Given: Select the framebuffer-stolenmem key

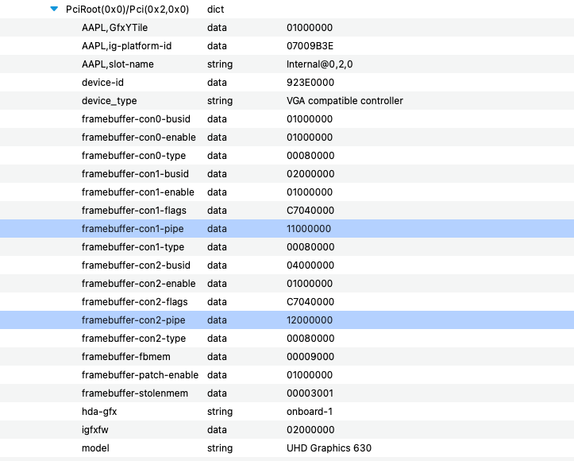Looking at the screenshot, I should (x=135, y=393).
